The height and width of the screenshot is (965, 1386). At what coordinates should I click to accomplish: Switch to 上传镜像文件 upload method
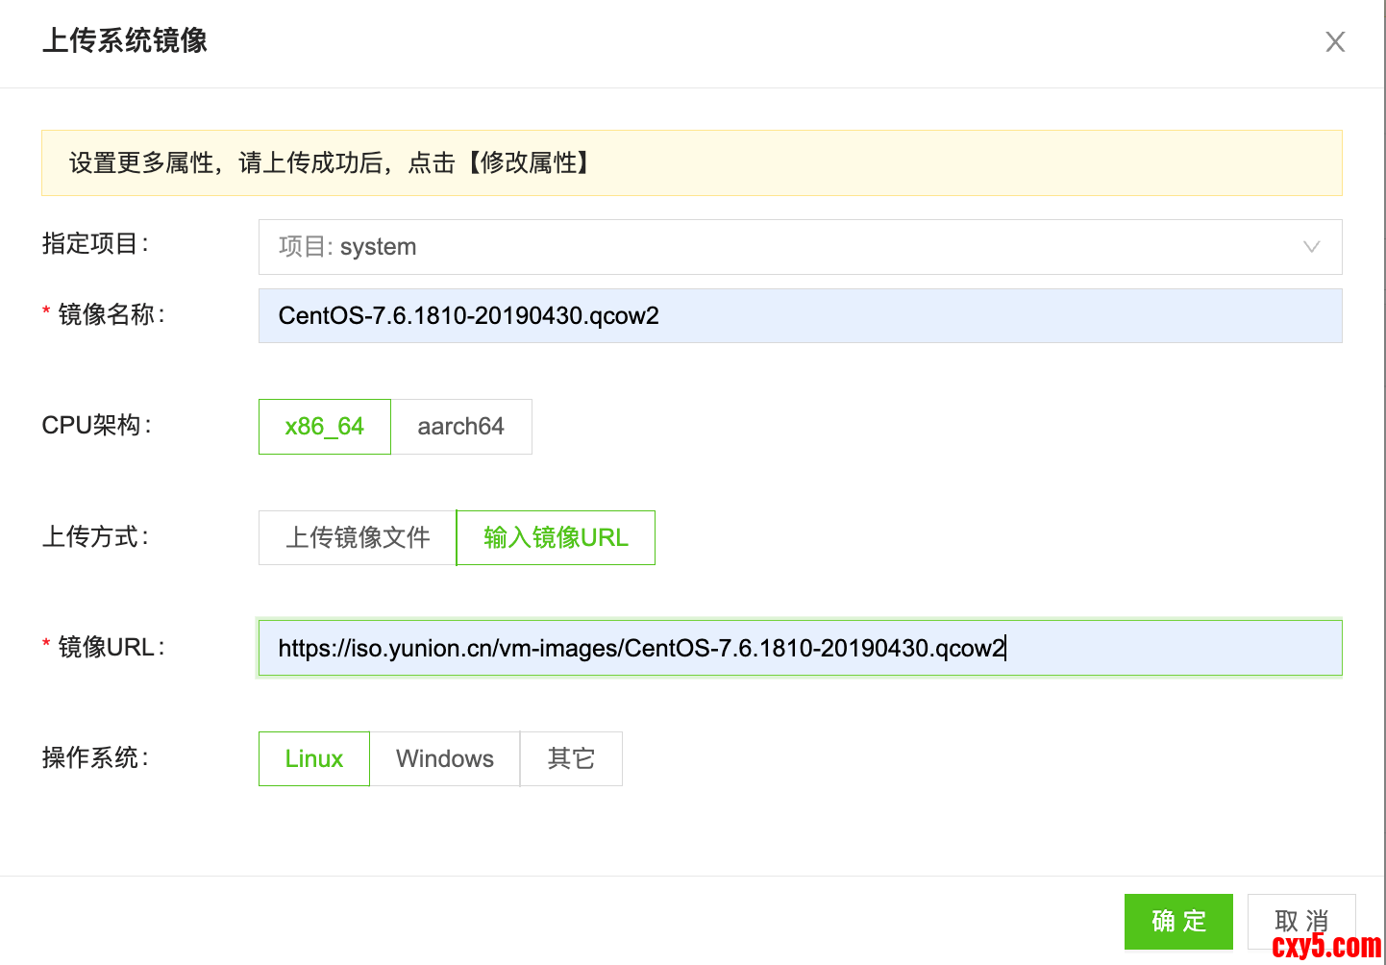point(358,537)
